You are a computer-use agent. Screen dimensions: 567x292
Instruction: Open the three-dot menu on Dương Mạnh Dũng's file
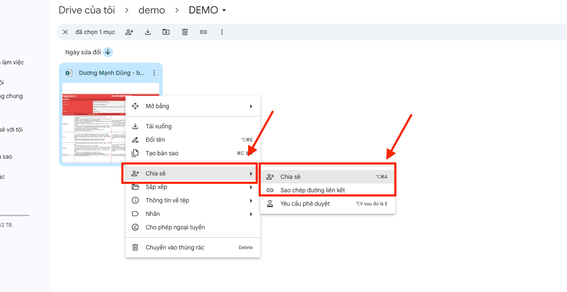tap(154, 72)
